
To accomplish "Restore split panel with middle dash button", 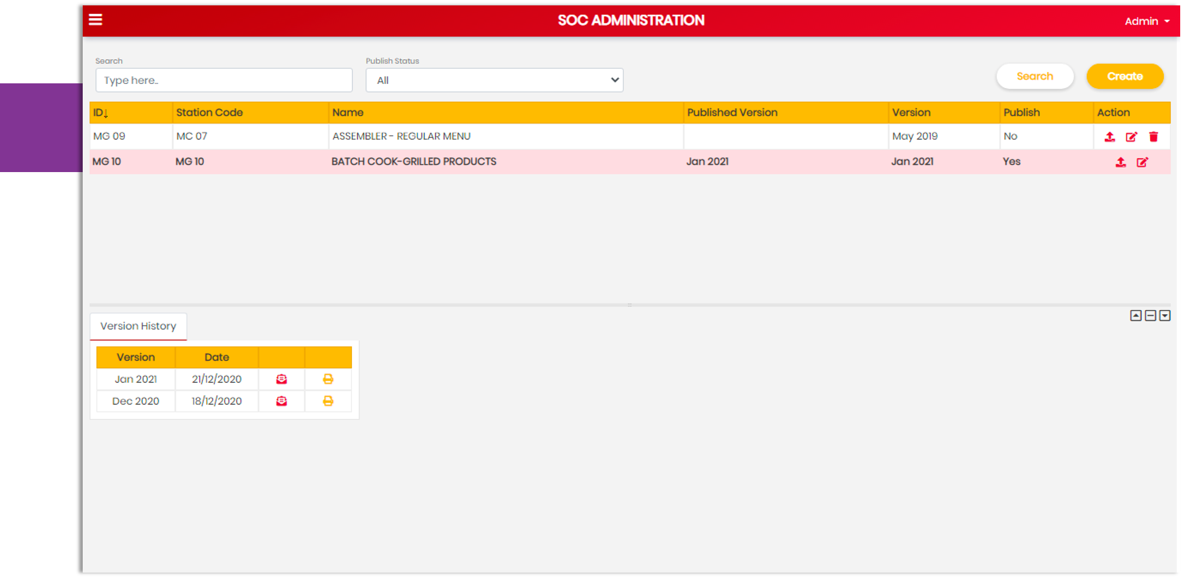I will [x=1150, y=315].
